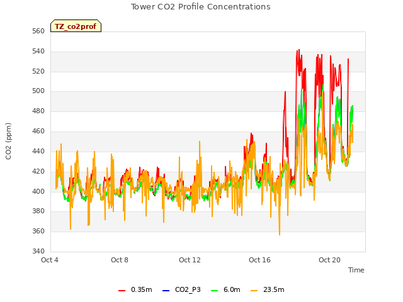Screen dimensions: 403x302
Task: Click the red 0.35m legend swatch
Action: pos(122,291)
